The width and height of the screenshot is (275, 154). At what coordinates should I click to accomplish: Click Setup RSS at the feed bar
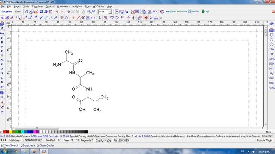(267, 136)
